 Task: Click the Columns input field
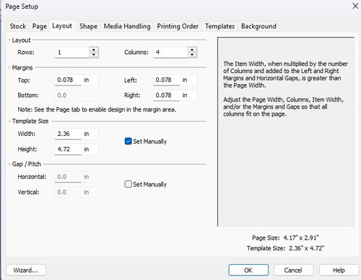pyautogui.click(x=170, y=52)
